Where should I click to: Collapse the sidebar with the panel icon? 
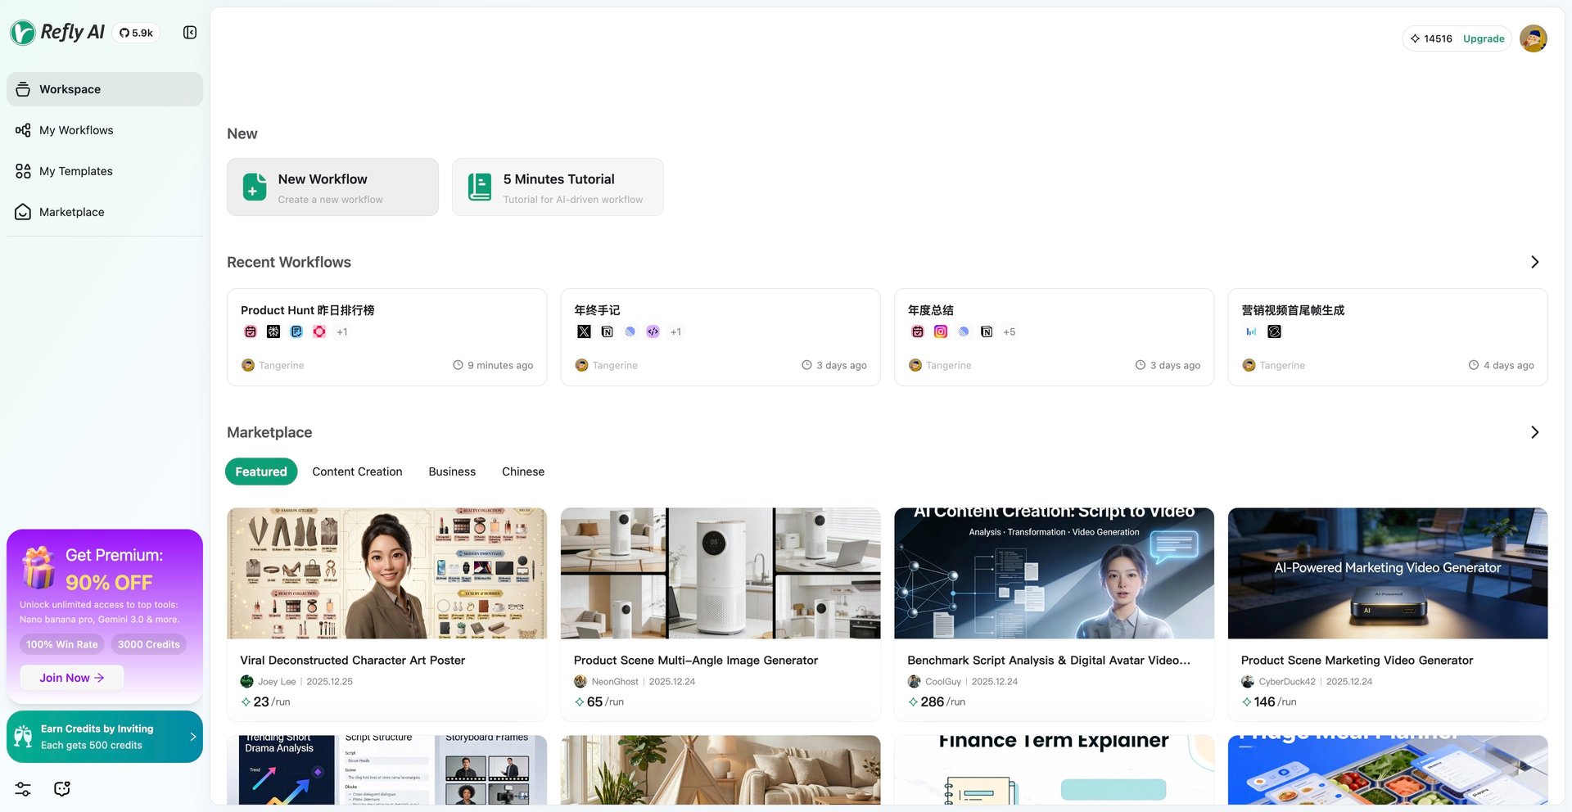click(x=190, y=33)
